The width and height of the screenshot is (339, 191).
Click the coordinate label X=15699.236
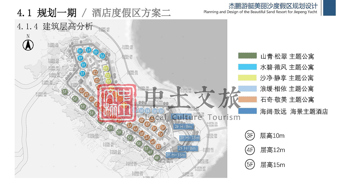click(138, 172)
